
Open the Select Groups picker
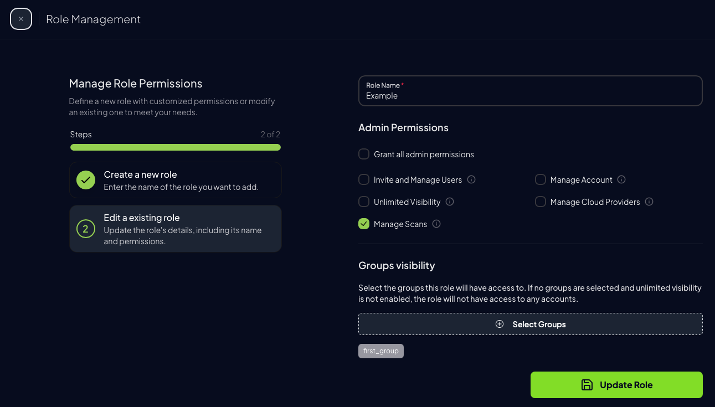pyautogui.click(x=530, y=324)
